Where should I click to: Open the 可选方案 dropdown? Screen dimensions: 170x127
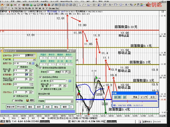(x=34, y=60)
